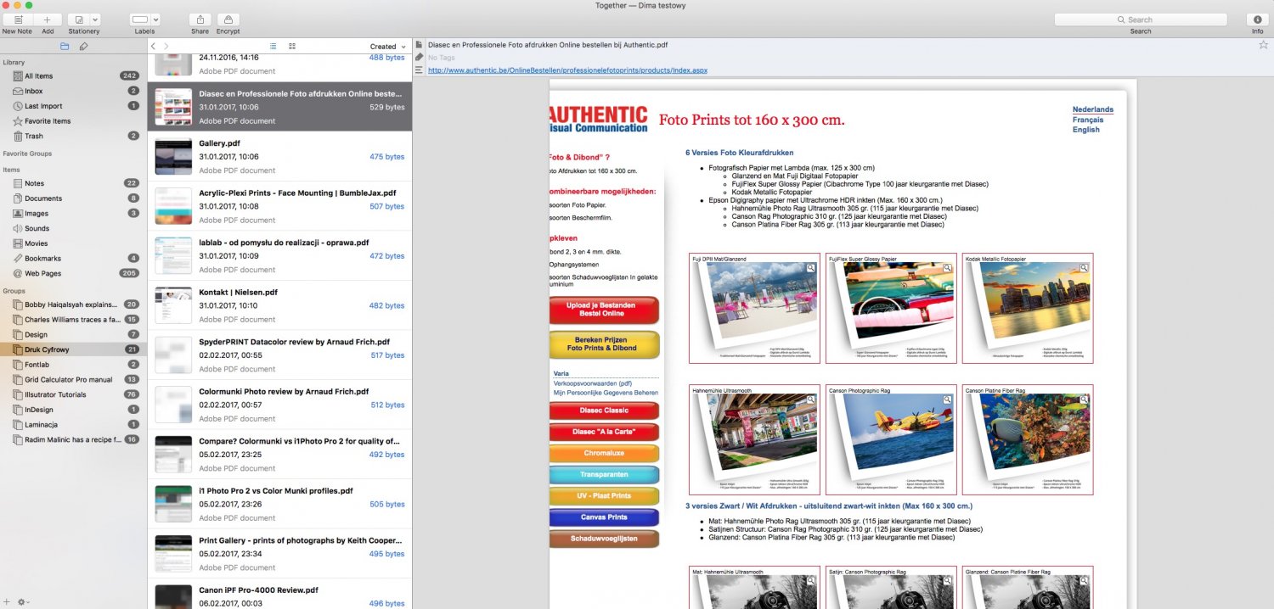This screenshot has height=609, width=1274.
Task: Focus the Search field in the toolbar
Action: [1140, 20]
